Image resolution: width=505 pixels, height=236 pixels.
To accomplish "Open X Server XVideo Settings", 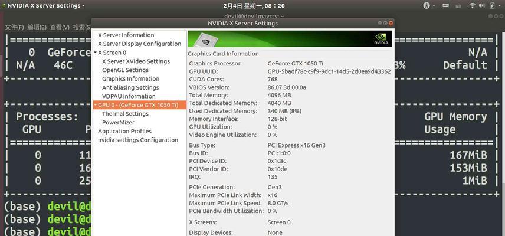I will pyautogui.click(x=136, y=61).
